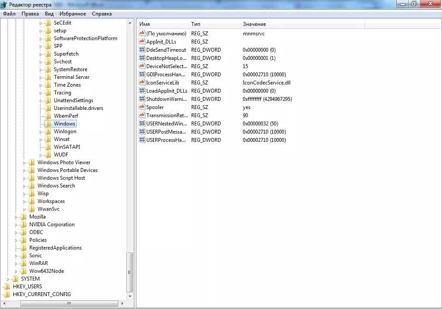Select the WinRAR registry key
The image size is (442, 309).
pyautogui.click(x=38, y=263)
